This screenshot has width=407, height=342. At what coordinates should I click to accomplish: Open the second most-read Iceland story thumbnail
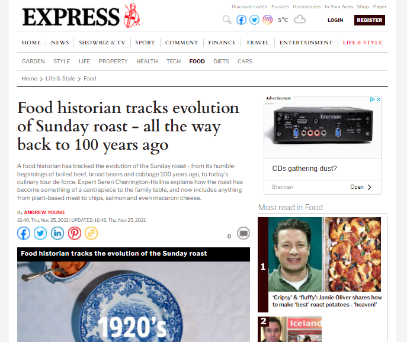pos(291,330)
